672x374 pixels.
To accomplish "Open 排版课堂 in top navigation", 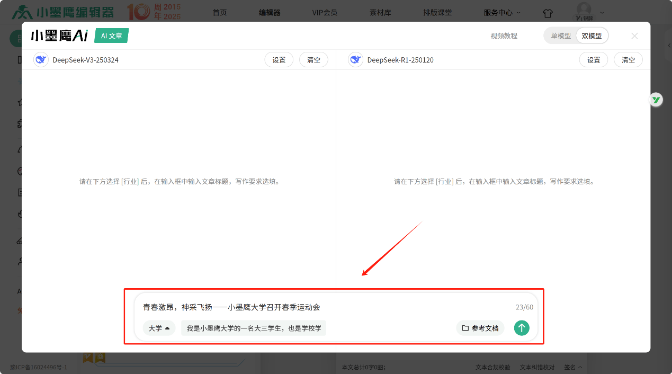I will click(x=437, y=12).
